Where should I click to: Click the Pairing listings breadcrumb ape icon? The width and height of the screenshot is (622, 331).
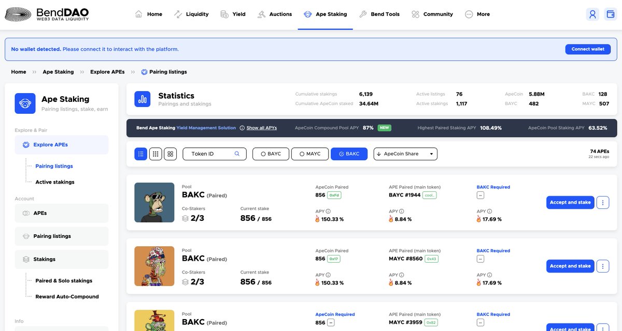[144, 72]
